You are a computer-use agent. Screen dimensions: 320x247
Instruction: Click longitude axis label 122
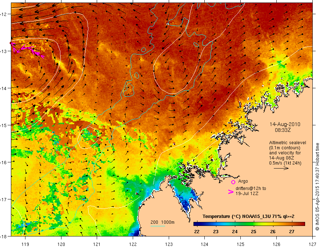click(x=133, y=244)
